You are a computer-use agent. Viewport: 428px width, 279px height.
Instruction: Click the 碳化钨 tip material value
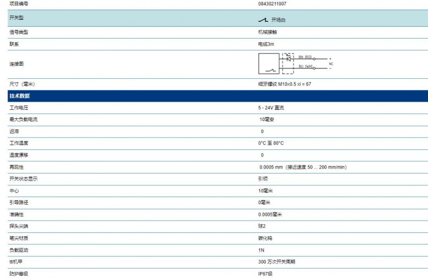265,238
